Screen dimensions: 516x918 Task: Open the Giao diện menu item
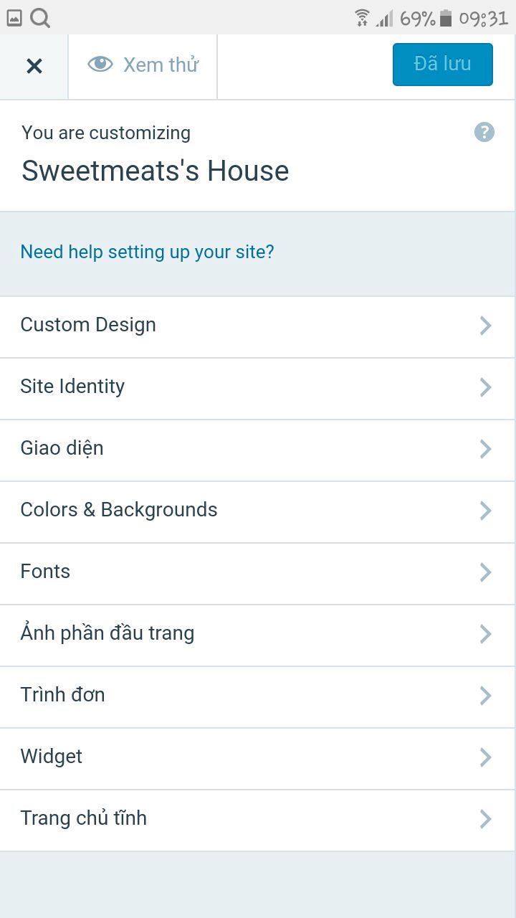pos(257,450)
